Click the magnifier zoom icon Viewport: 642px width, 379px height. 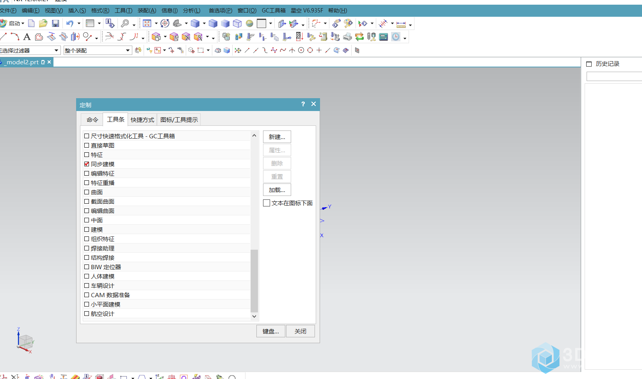coord(125,23)
